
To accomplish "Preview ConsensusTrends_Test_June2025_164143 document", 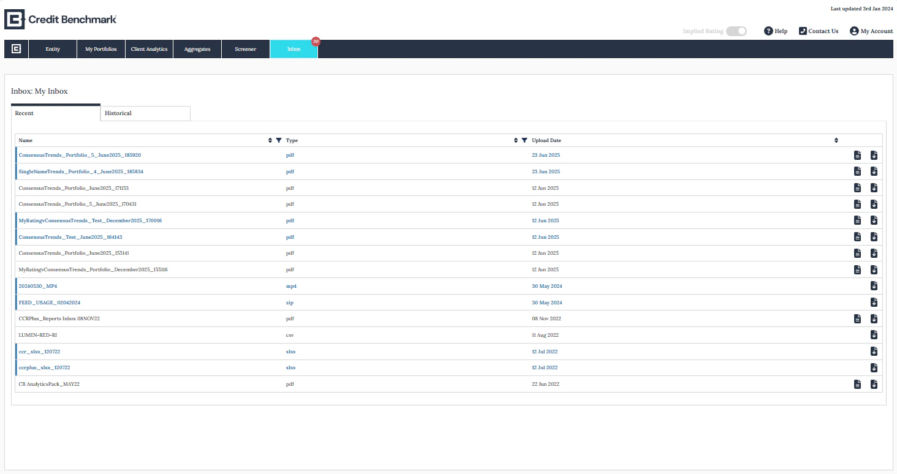I will 858,237.
